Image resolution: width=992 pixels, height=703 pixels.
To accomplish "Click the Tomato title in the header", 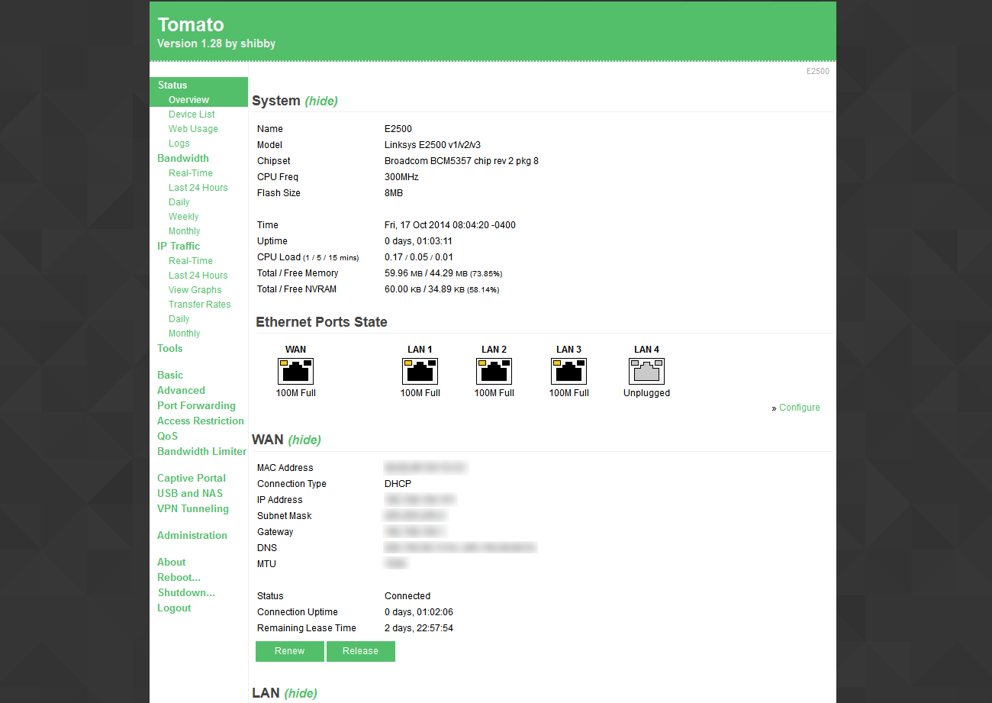I will [x=191, y=24].
